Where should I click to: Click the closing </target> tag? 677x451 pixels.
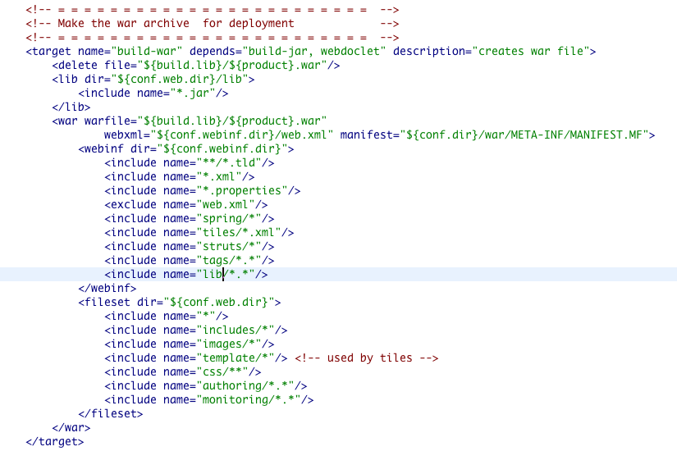pos(54,441)
